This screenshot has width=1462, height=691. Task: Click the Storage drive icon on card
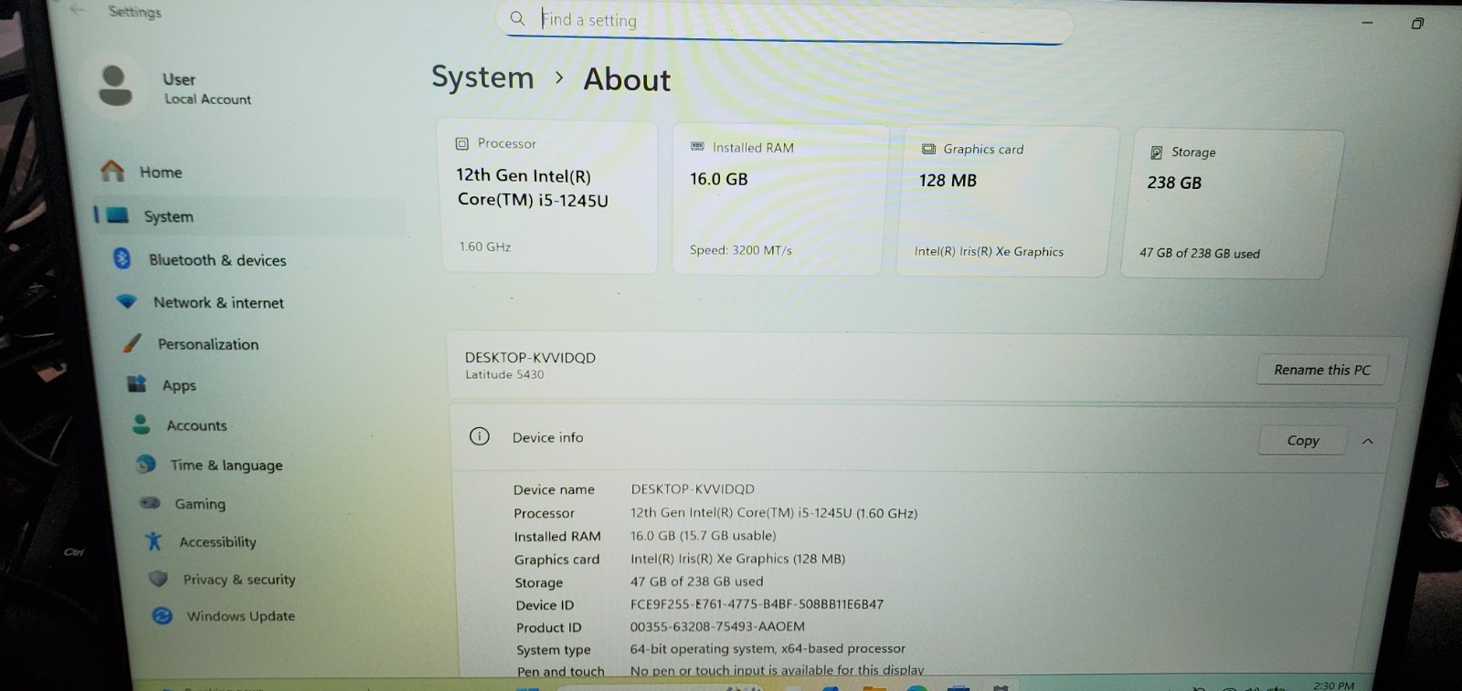coord(1156,152)
